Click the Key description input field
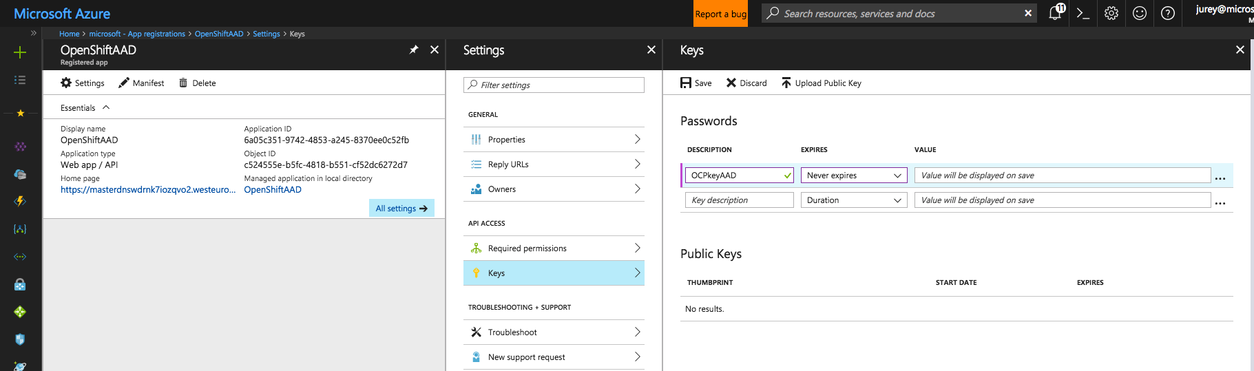 coord(739,200)
